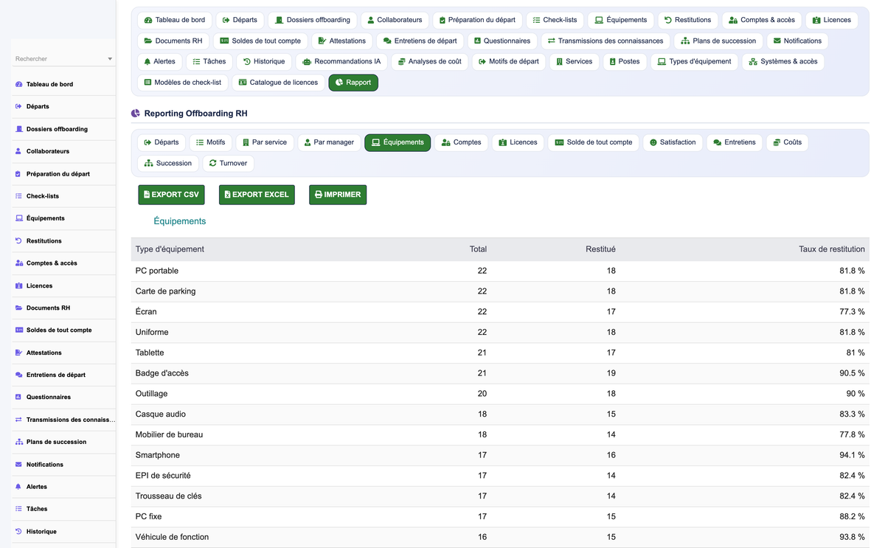This screenshot has width=885, height=548.
Task: Click the Alertes bell icon in sidebar
Action: tap(18, 487)
